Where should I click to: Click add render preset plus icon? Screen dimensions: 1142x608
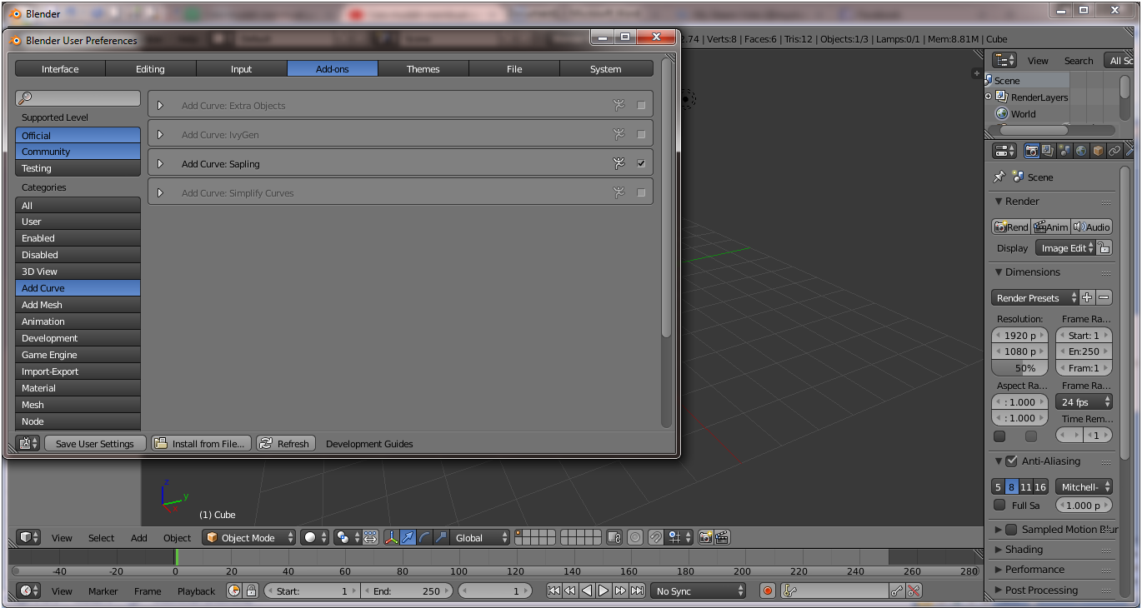pos(1087,297)
